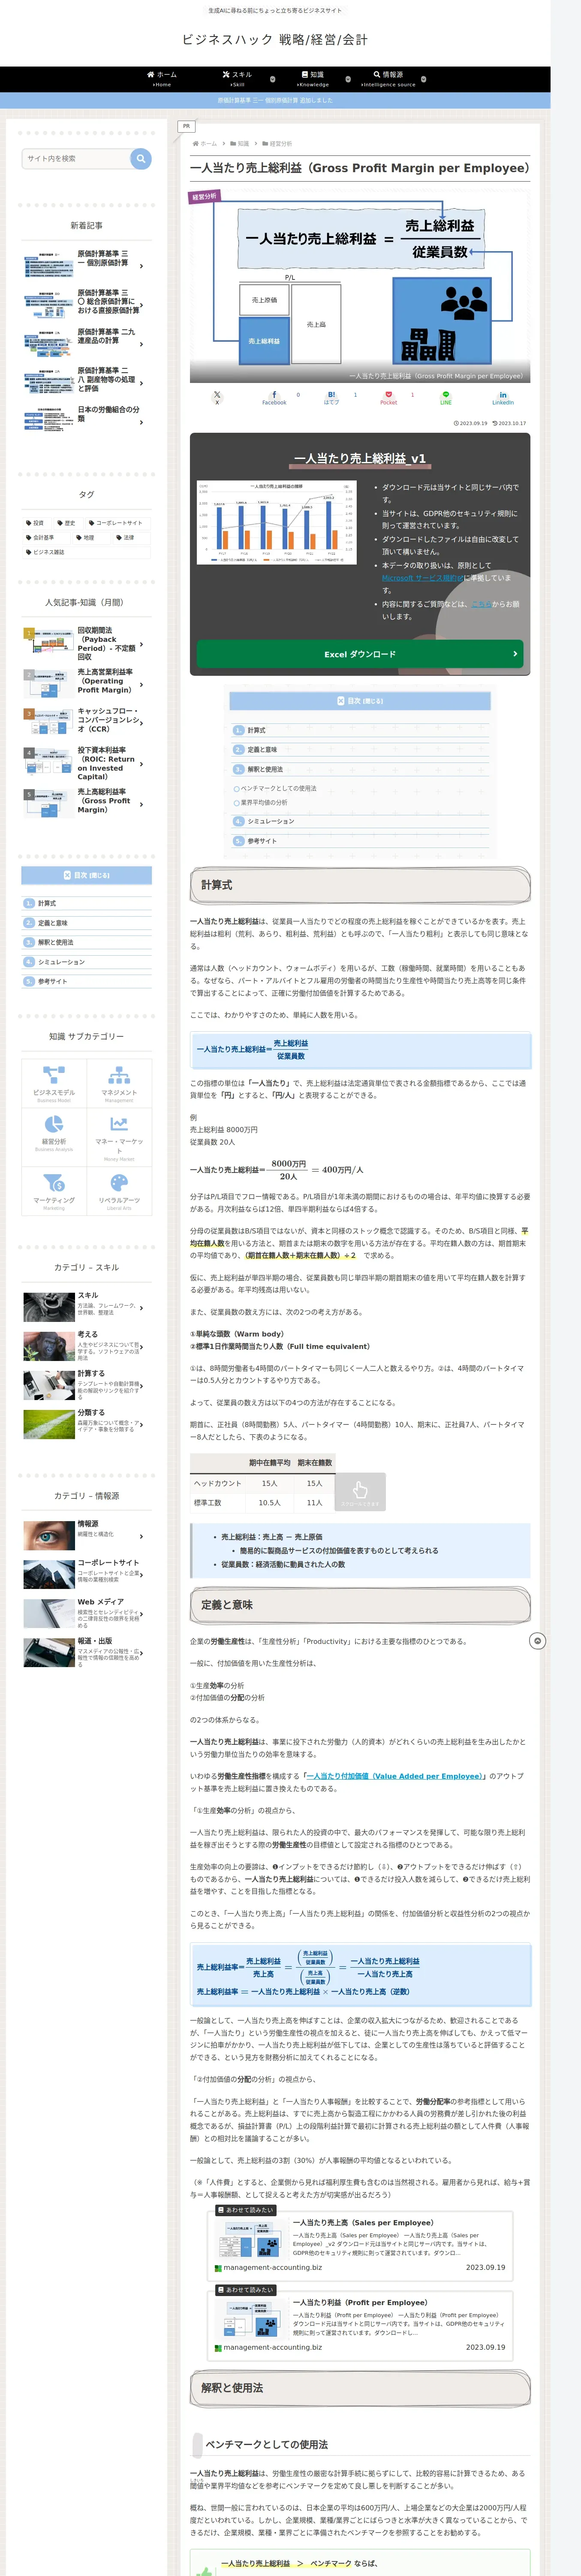Expand the 情報源 menu dropdown arrow
Image resolution: width=581 pixels, height=2576 pixels.
pos(423,78)
